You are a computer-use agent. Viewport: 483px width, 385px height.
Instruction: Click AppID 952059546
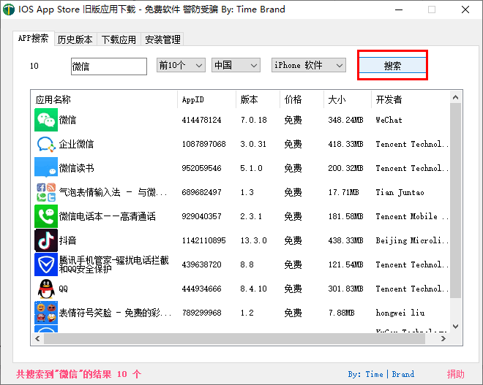[x=201, y=168]
